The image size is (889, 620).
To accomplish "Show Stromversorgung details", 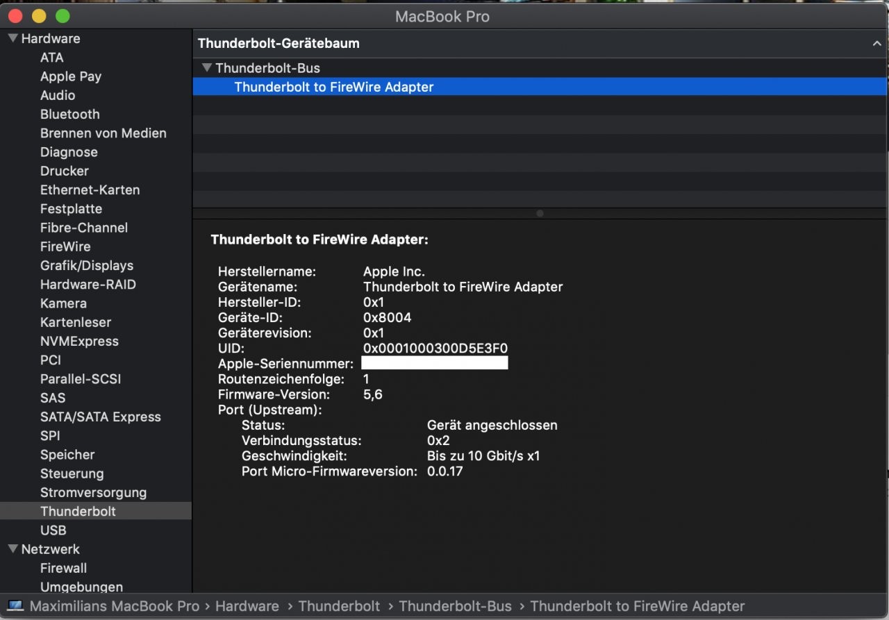I will 94,492.
